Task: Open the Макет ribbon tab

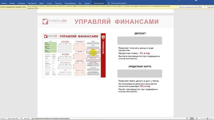Action: [41, 3]
